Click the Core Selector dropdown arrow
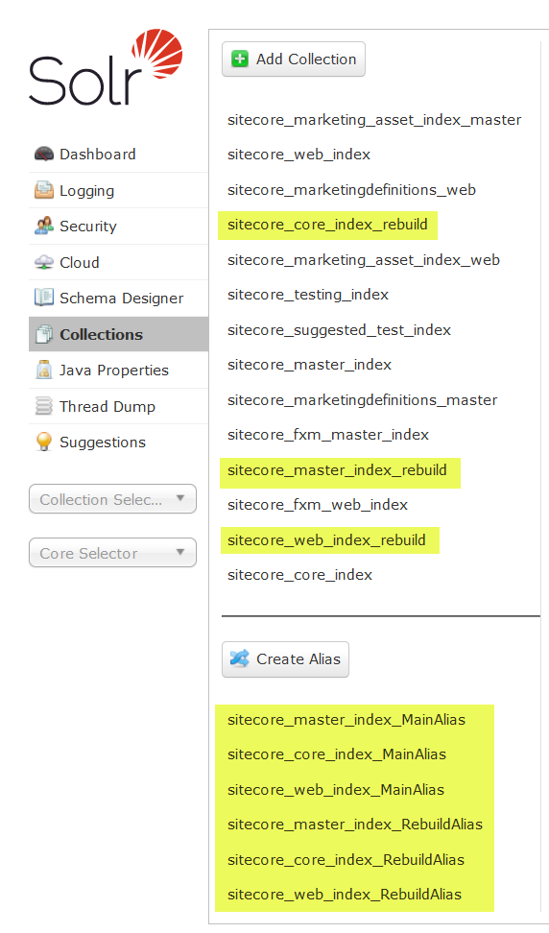The height and width of the screenshot is (933, 549). (180, 552)
